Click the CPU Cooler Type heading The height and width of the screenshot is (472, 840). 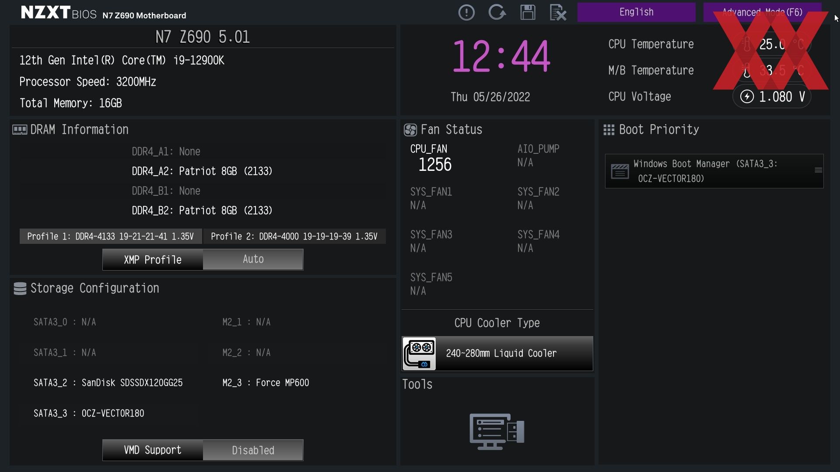point(497,323)
